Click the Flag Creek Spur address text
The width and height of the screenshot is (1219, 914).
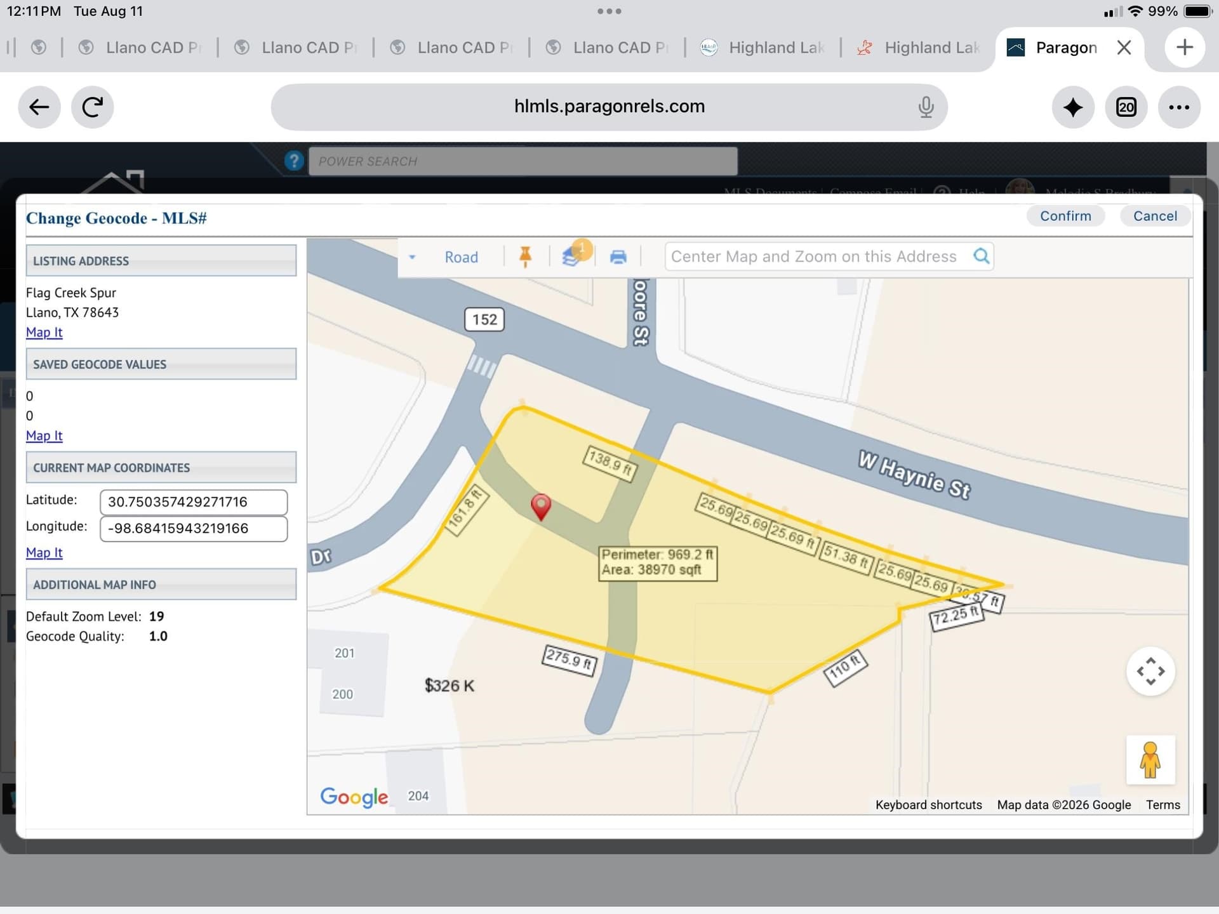tap(71, 293)
